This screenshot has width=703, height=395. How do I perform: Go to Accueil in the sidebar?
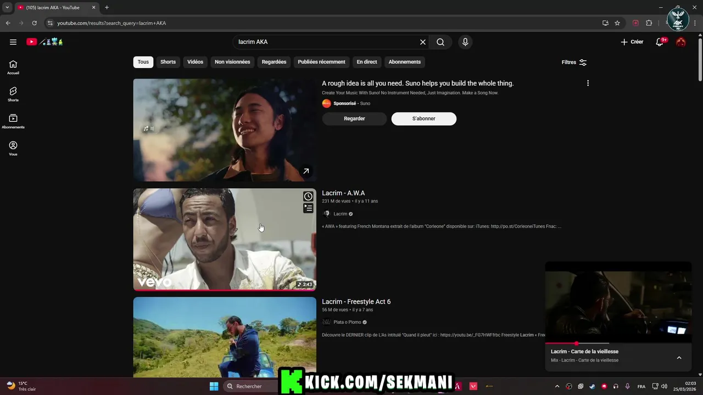(x=13, y=67)
